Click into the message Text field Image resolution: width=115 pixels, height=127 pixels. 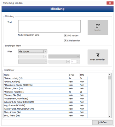(49, 26)
